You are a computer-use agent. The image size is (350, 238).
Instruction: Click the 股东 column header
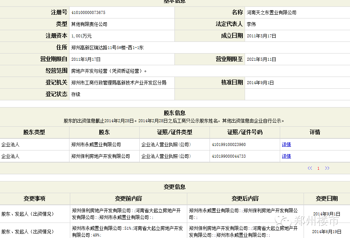pos(104,132)
